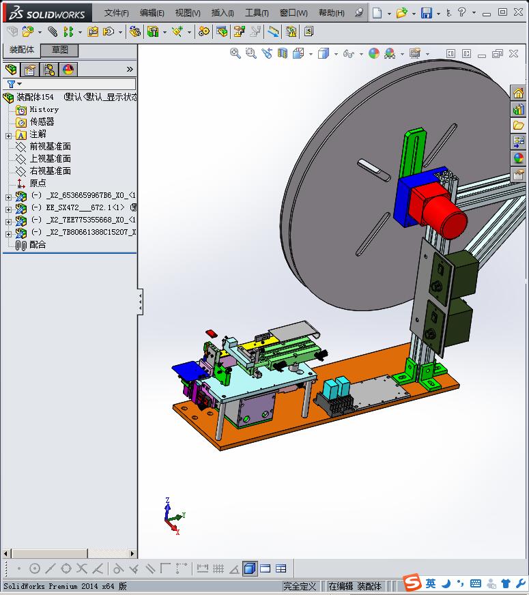Open the Save dropdown arrow
Image resolution: width=529 pixels, height=595 pixels.
[438, 14]
